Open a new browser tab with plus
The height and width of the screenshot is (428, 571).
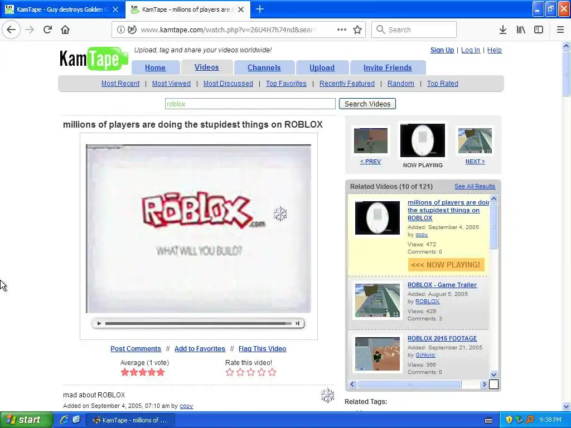pos(260,9)
